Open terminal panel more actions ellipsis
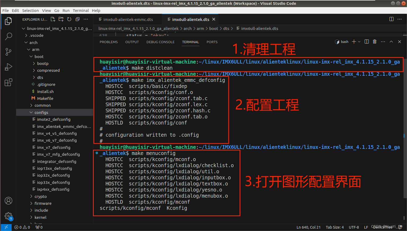Viewport: 407px width, 231px height. [383, 42]
